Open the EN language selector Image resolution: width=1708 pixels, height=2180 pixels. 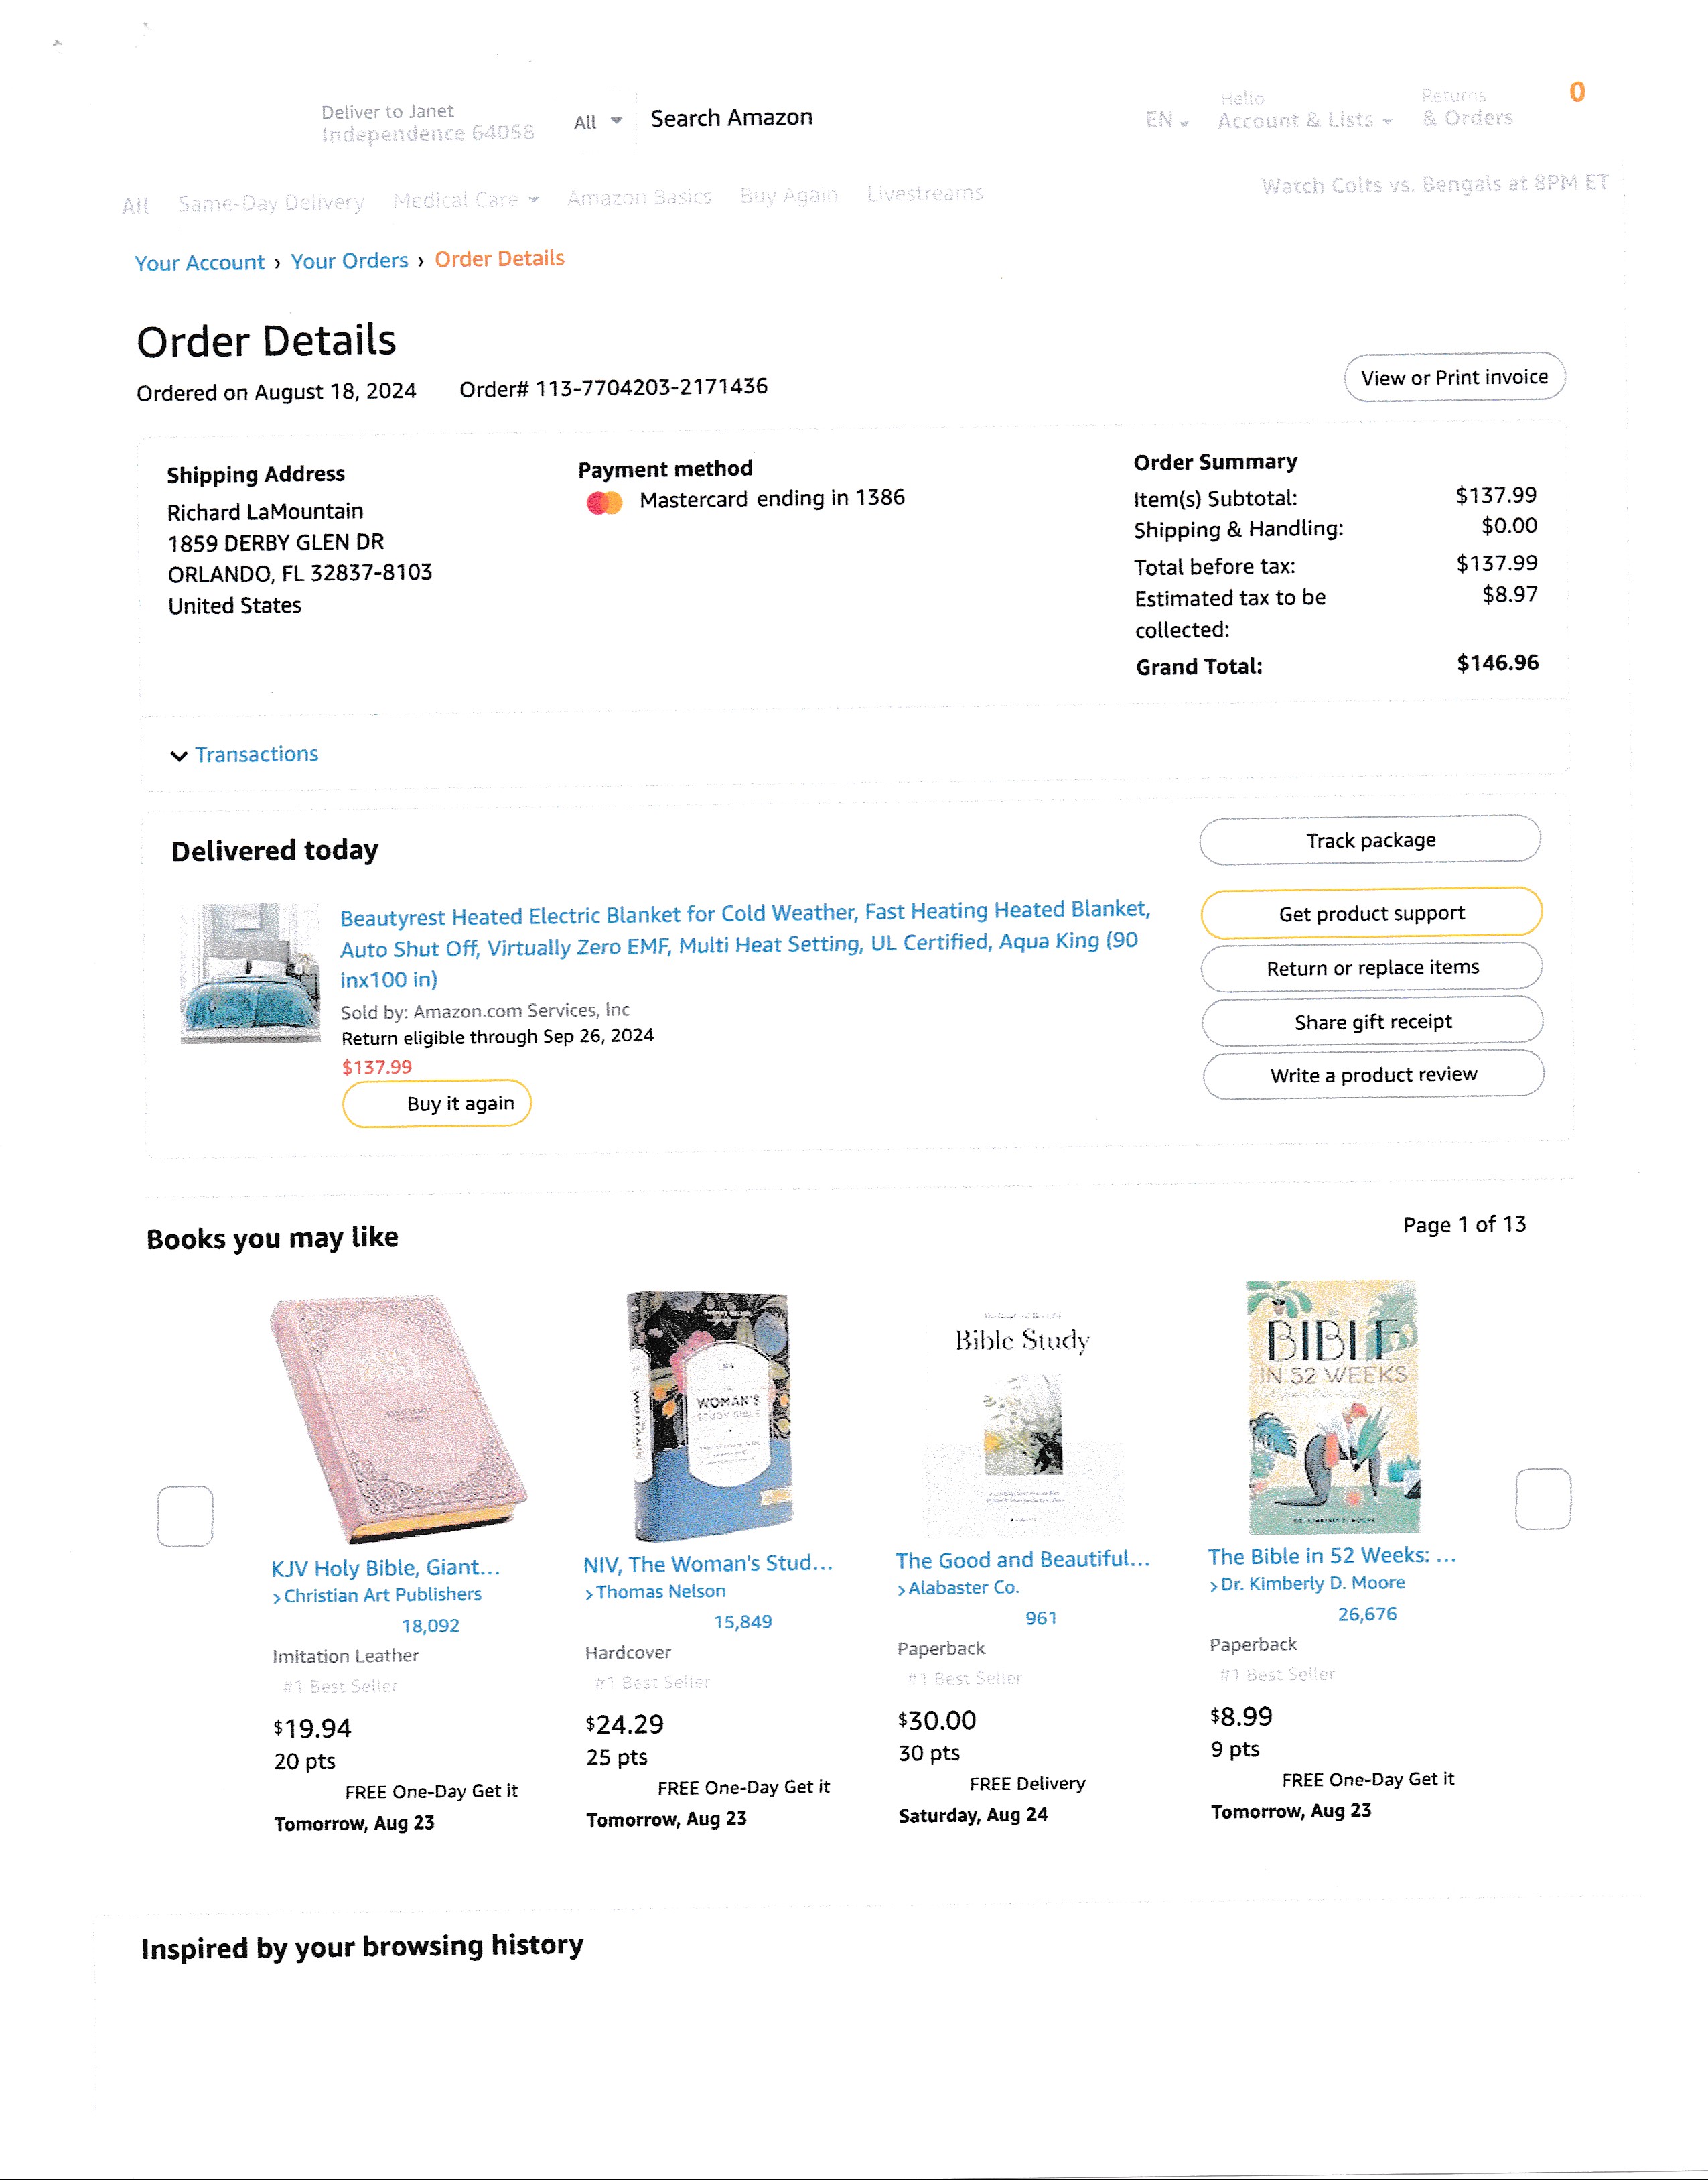point(1166,120)
